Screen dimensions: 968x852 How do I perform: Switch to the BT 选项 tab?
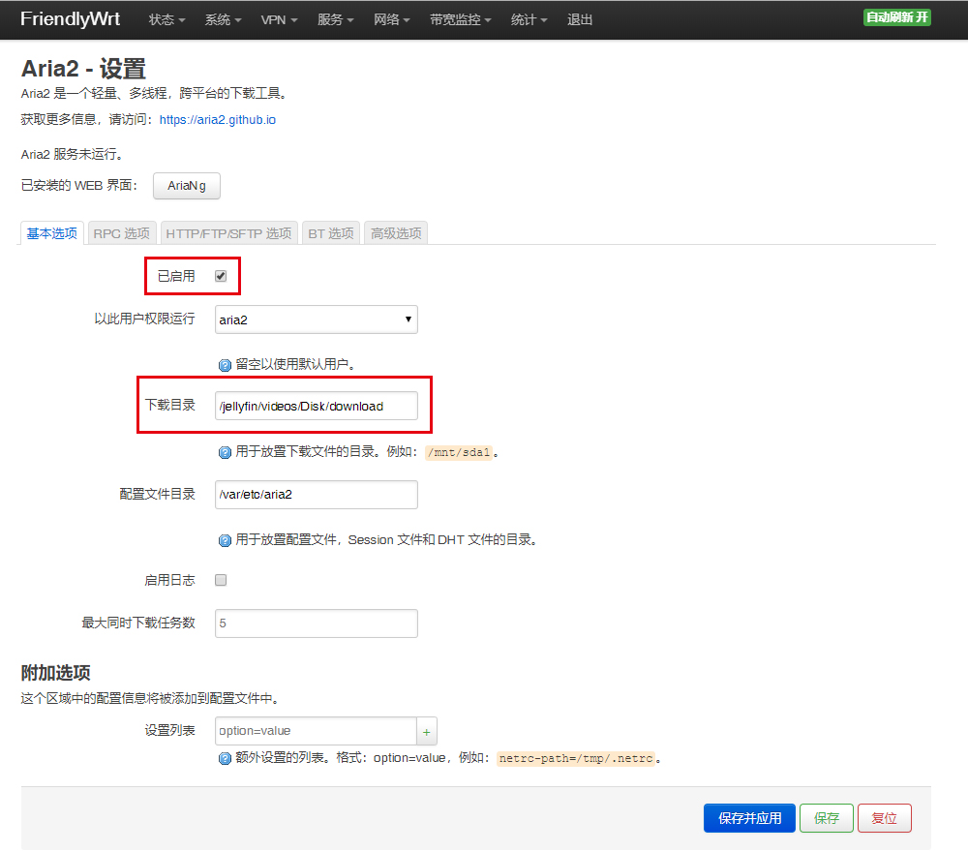(331, 233)
